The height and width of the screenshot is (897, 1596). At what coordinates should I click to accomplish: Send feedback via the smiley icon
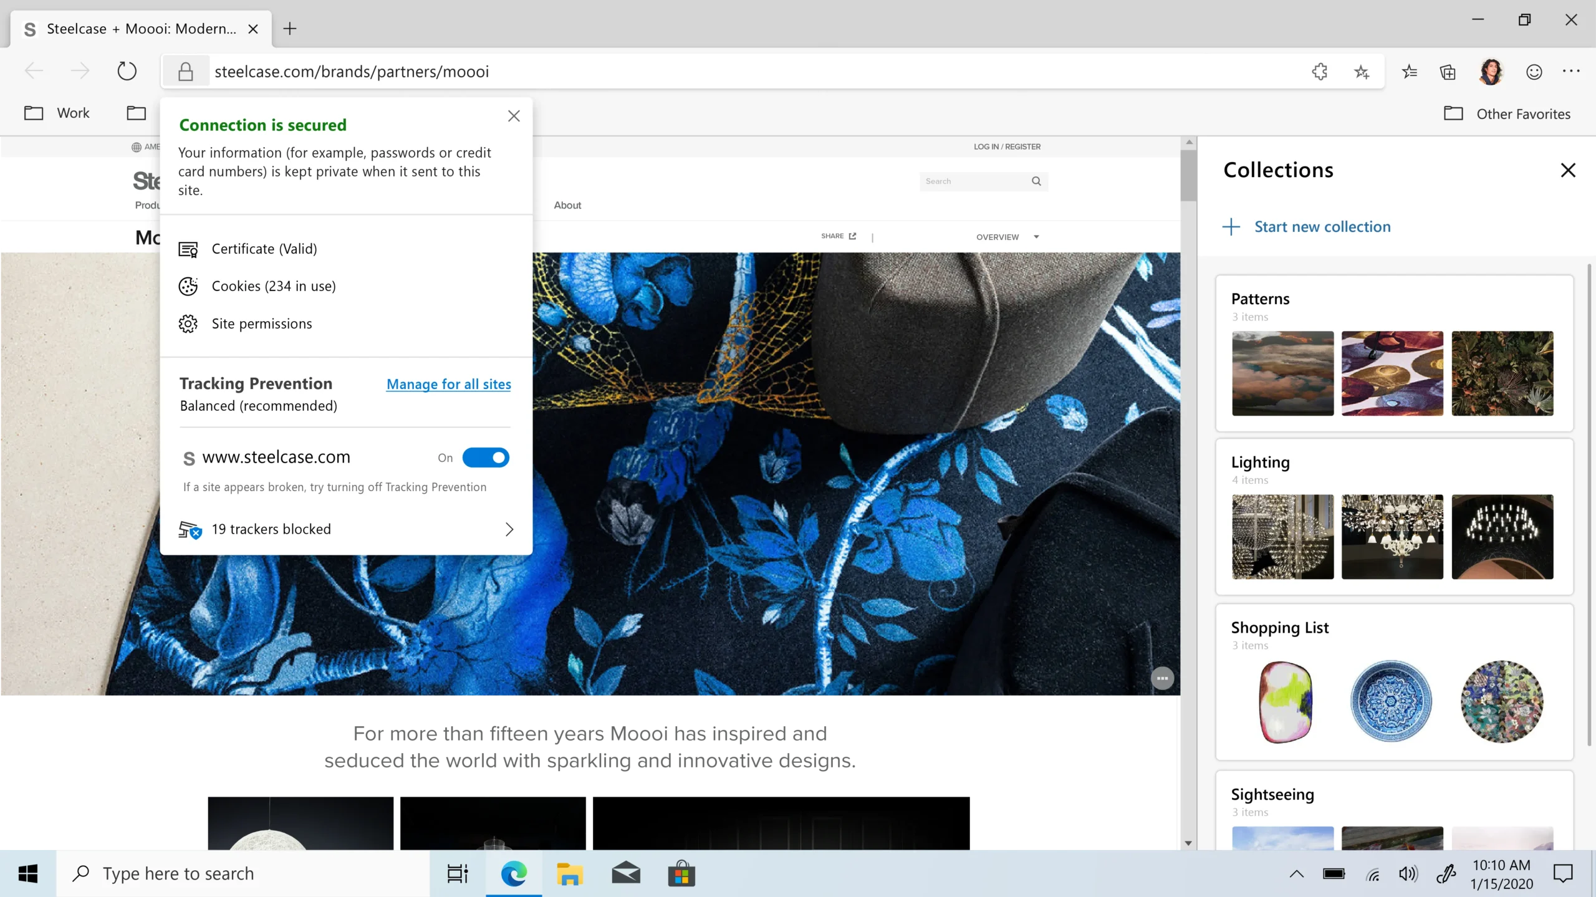pyautogui.click(x=1534, y=72)
